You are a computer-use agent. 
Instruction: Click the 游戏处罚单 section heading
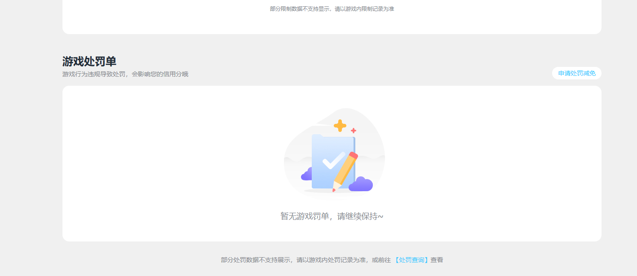point(89,61)
